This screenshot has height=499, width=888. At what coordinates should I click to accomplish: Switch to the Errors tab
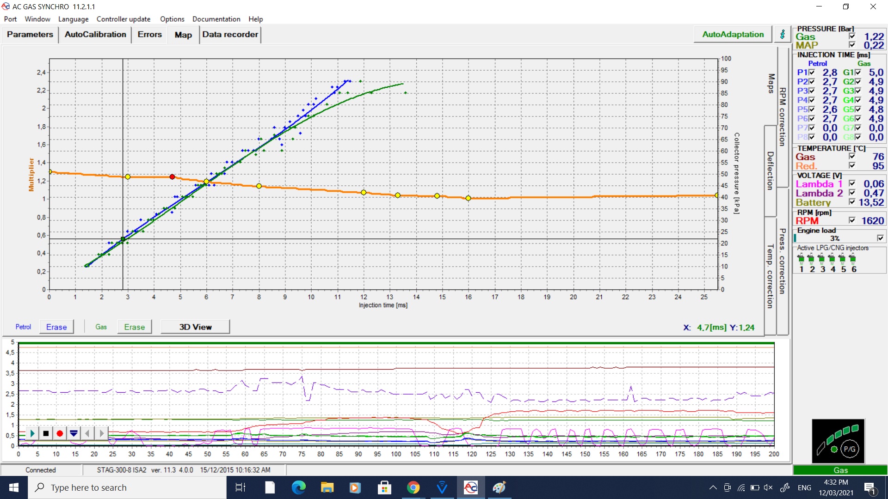pos(150,35)
